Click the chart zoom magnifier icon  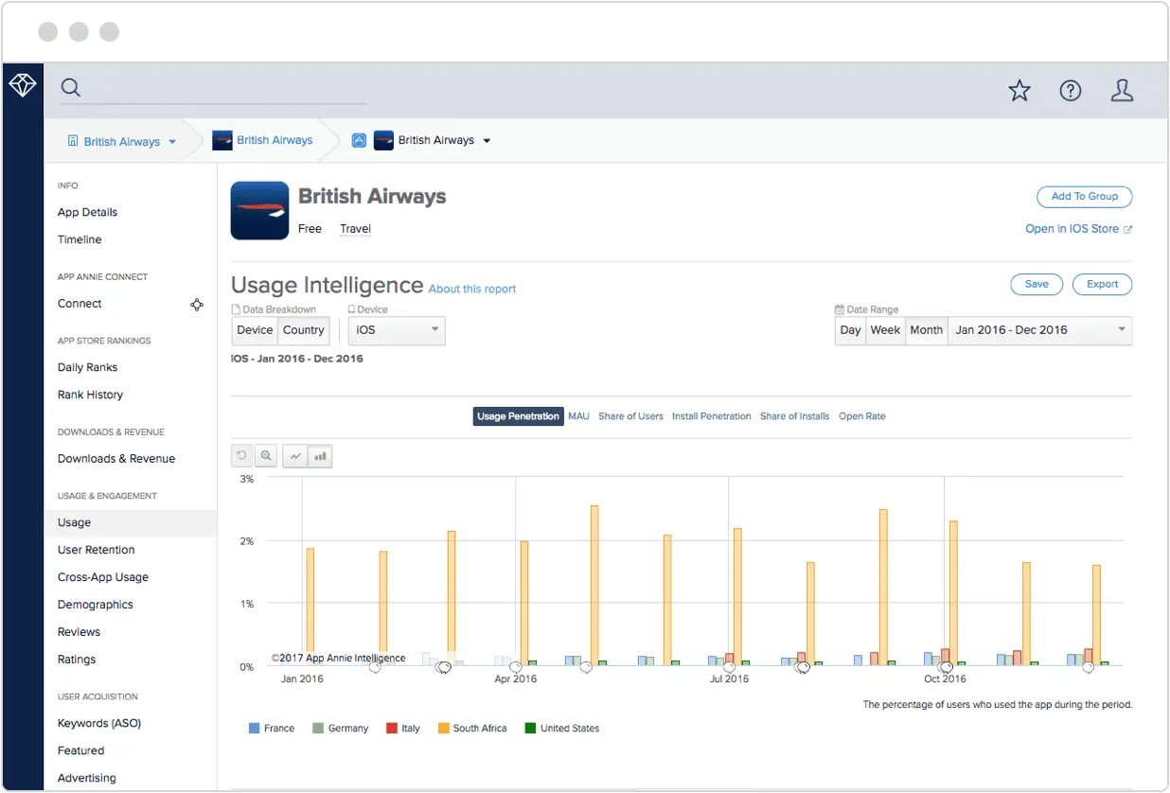point(266,456)
